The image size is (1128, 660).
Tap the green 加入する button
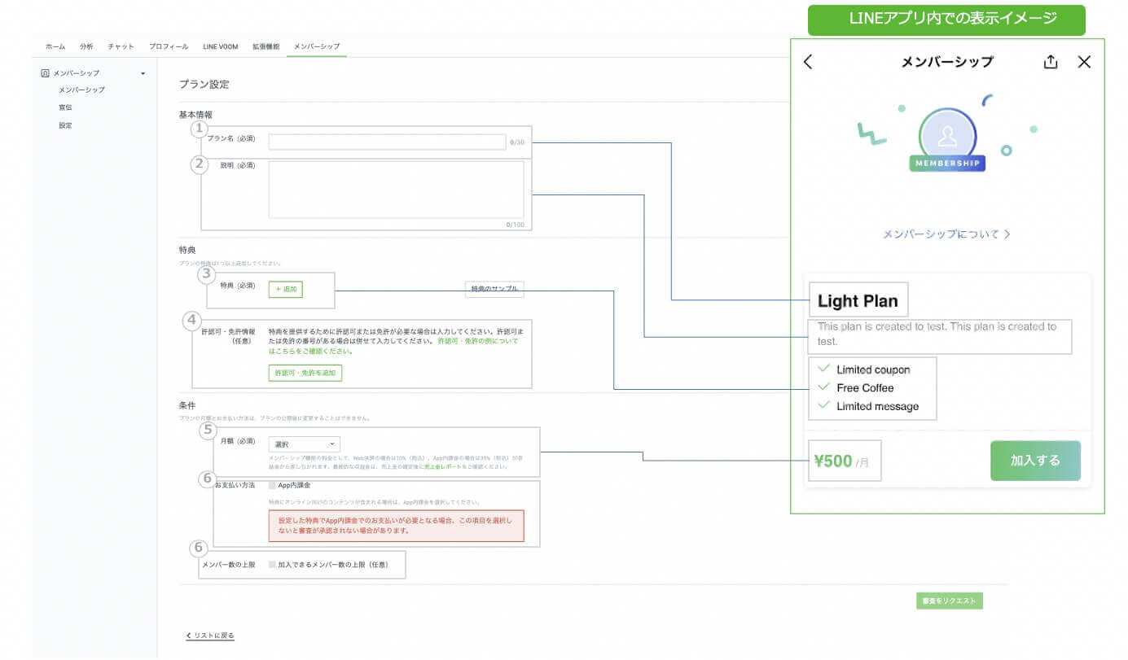point(1035,461)
